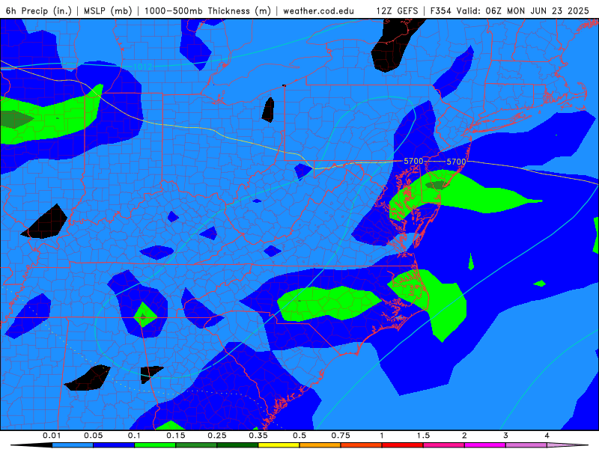This screenshot has width=599, height=449.
Task: Click the 'F354' forecast hour label
Action: [443, 10]
